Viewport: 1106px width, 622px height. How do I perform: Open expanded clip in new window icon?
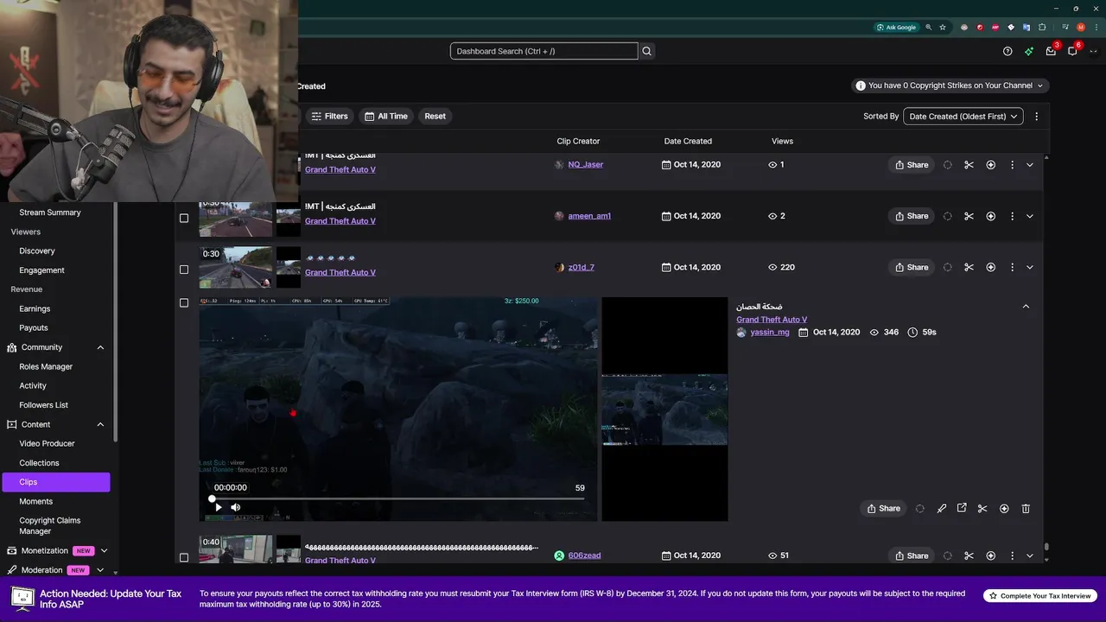click(962, 508)
